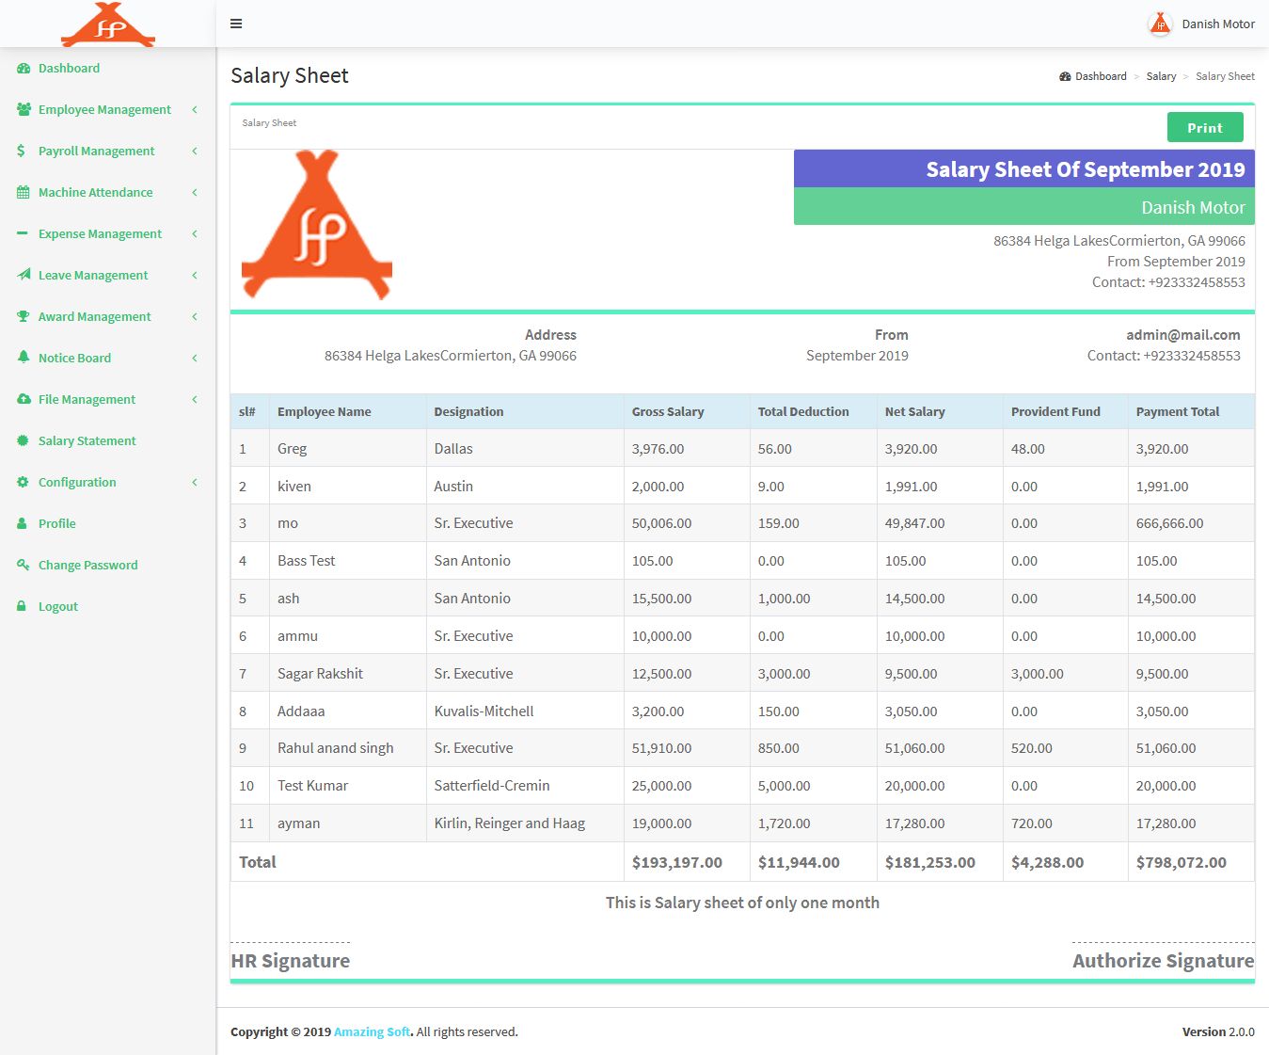
Task: Click designation Satterfield-Cremin for Test Kumar
Action: click(492, 786)
